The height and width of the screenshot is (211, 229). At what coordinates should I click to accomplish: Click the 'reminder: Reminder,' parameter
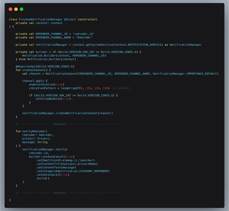[x=38, y=135]
